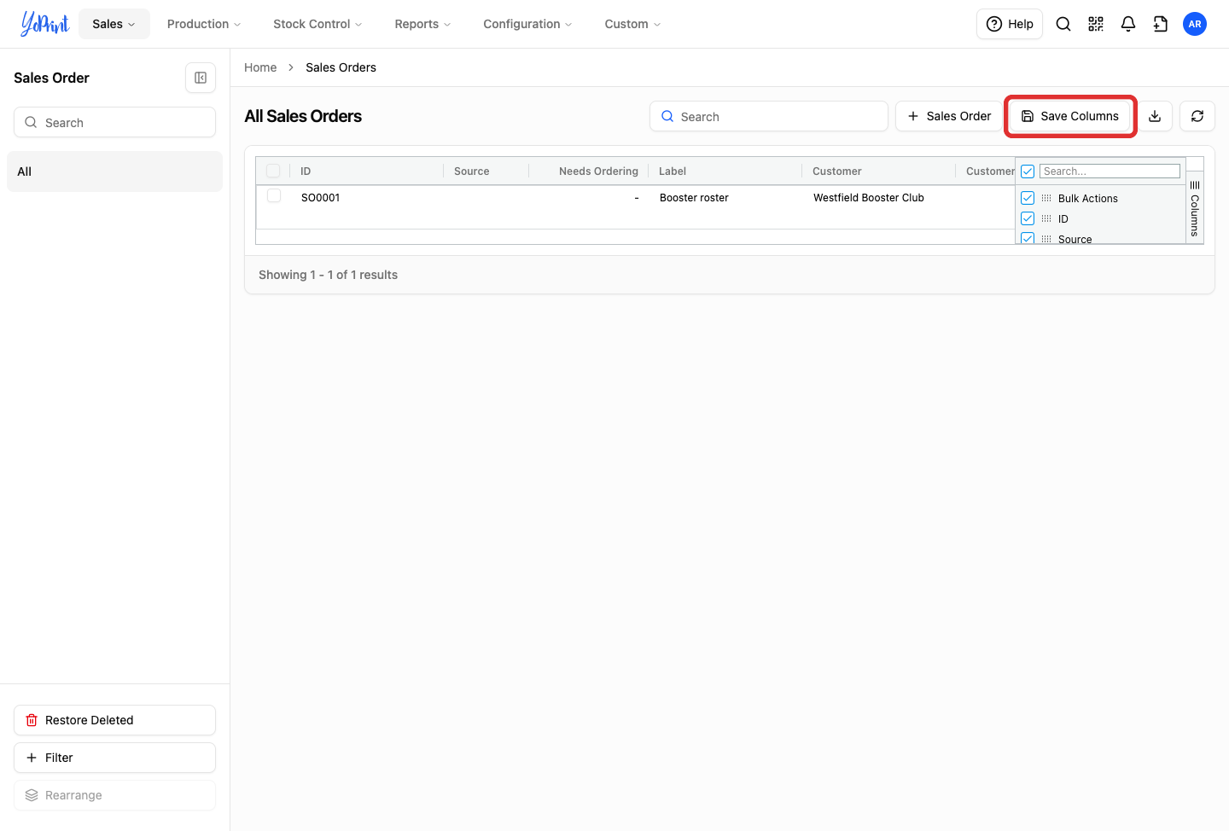Image resolution: width=1229 pixels, height=831 pixels.
Task: Refresh the sales orders list
Action: point(1197,116)
